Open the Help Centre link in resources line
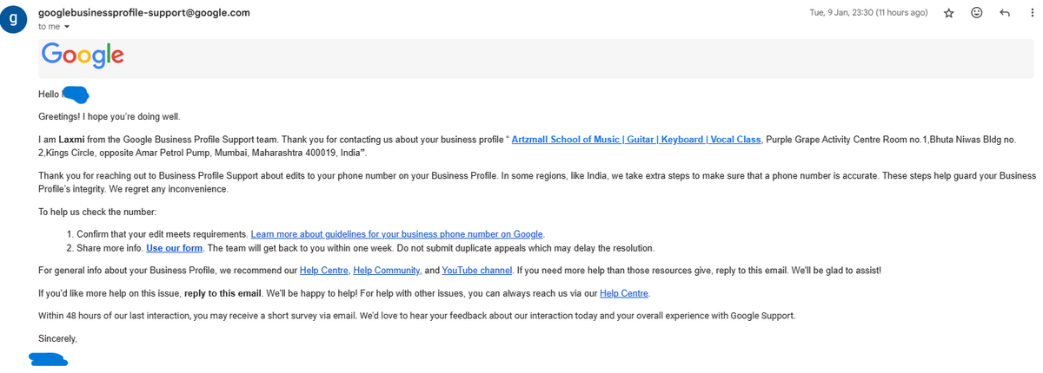The height and width of the screenshot is (373, 1043). (x=322, y=271)
